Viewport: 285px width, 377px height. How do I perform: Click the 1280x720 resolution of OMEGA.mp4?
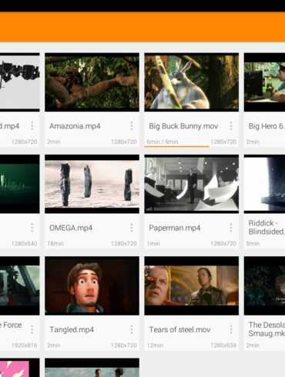coord(124,243)
